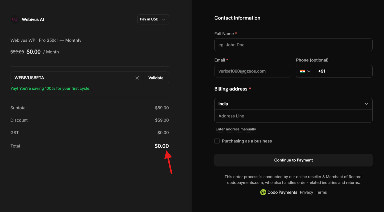Image resolution: width=384 pixels, height=212 pixels.
Task: Click the struck-through $59.00 price
Action: coord(17,52)
